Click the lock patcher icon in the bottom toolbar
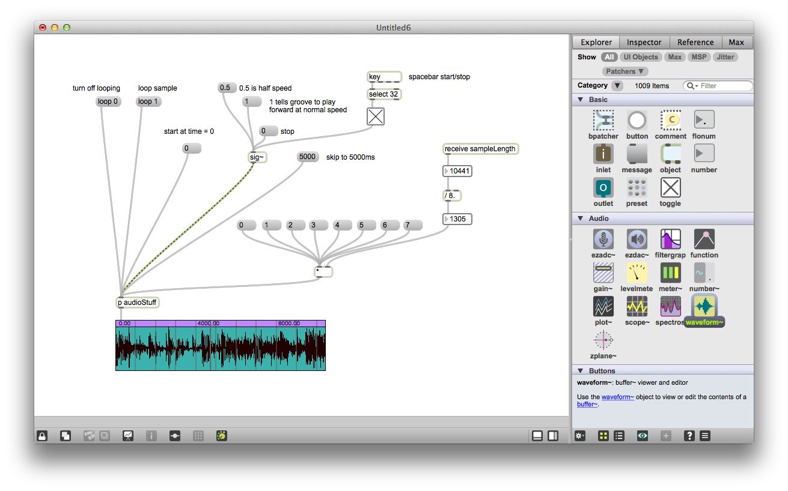This screenshot has width=788, height=491. [41, 435]
